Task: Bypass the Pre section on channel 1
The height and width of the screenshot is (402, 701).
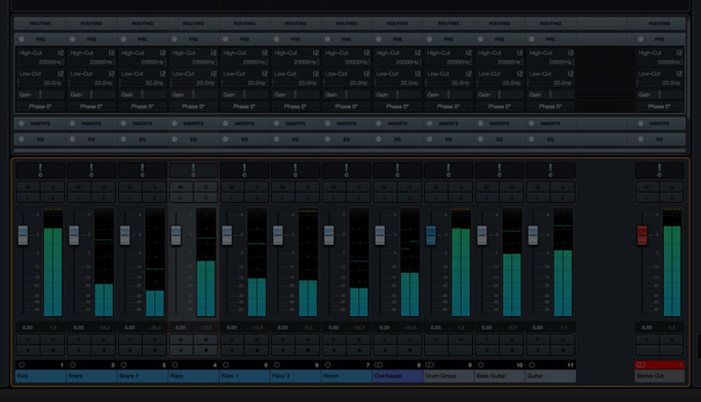Action: click(x=21, y=39)
